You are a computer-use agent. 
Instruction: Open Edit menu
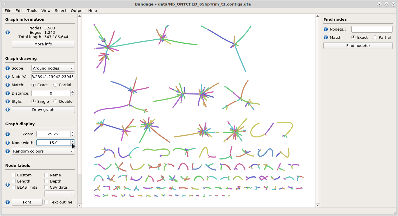19,10
